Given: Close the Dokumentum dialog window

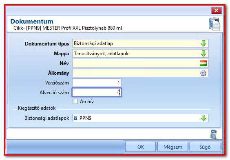Looking at the screenshot, I should 217,11.
